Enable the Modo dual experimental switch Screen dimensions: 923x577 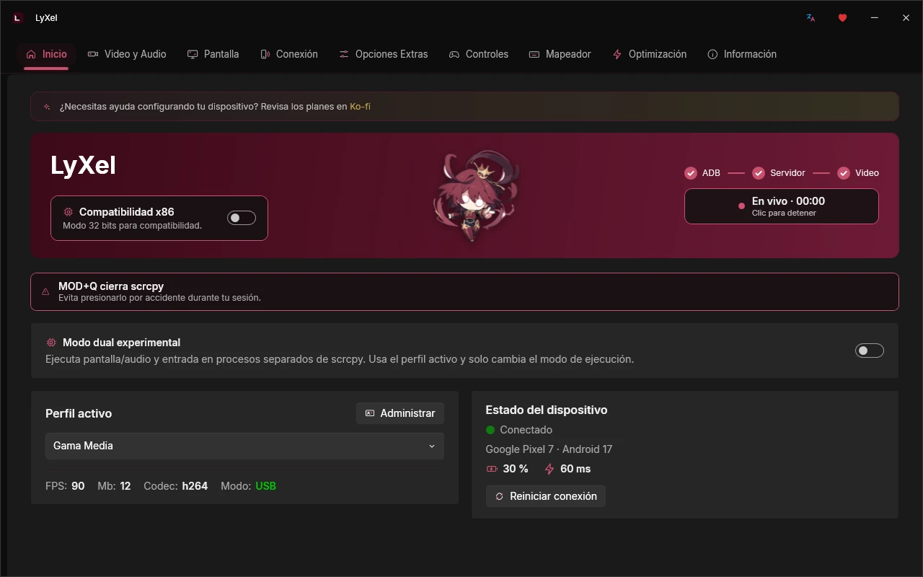[870, 351]
